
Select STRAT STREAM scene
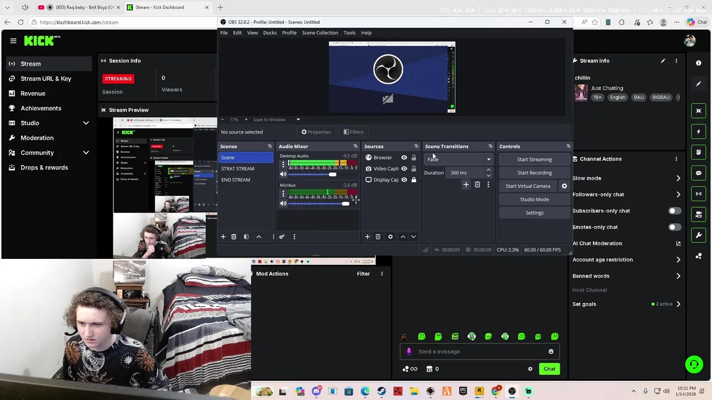click(x=238, y=169)
